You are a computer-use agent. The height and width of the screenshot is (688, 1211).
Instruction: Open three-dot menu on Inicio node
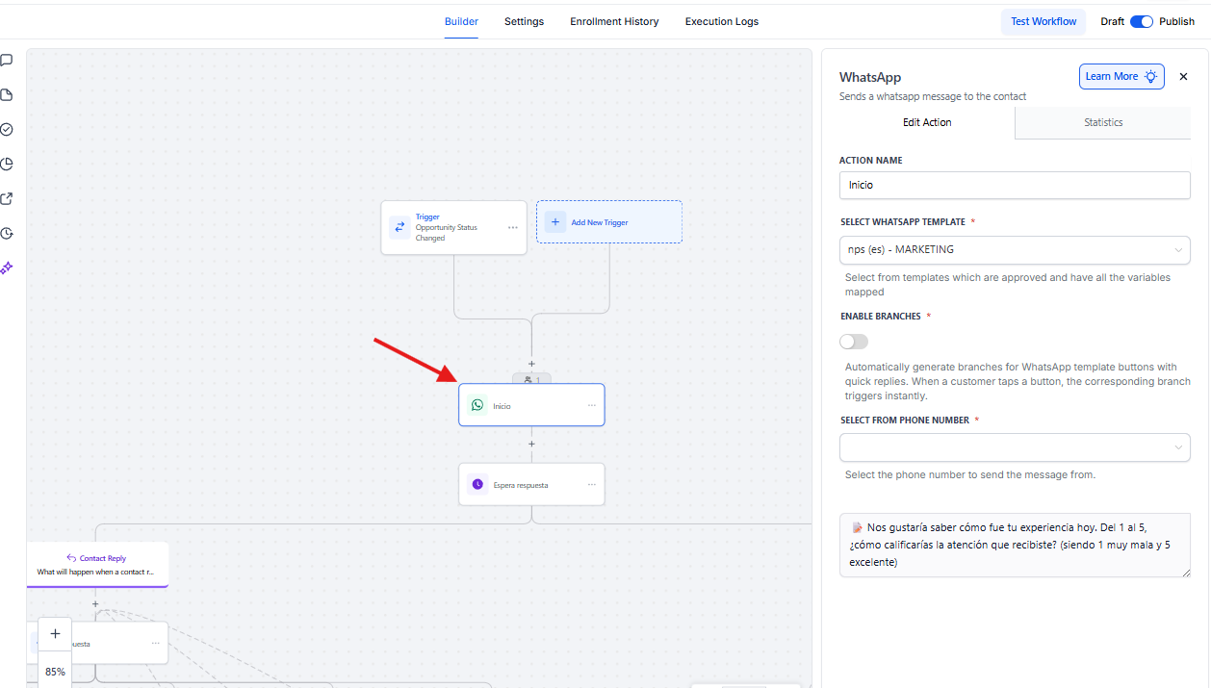592,405
